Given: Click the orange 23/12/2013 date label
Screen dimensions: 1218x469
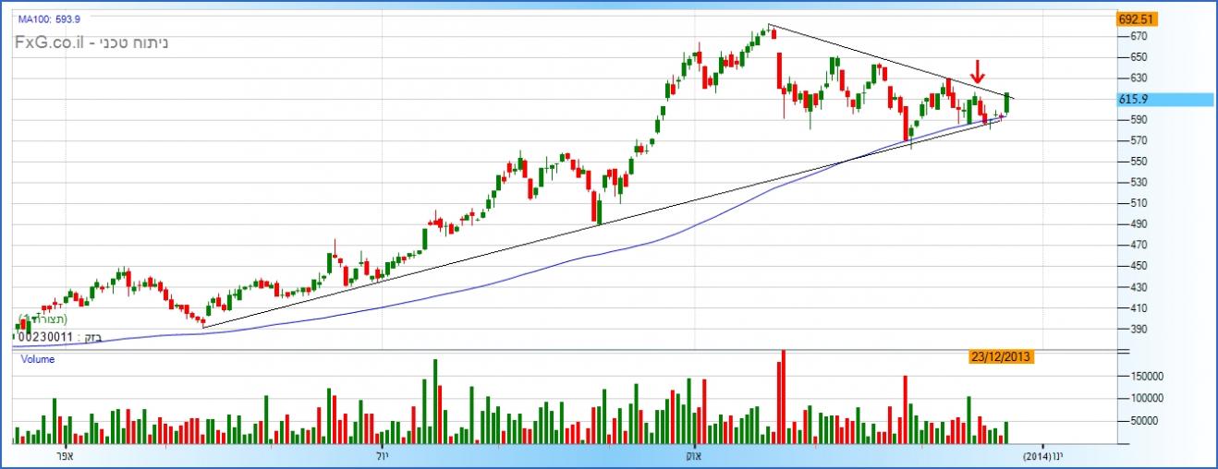Looking at the screenshot, I should click(1001, 356).
